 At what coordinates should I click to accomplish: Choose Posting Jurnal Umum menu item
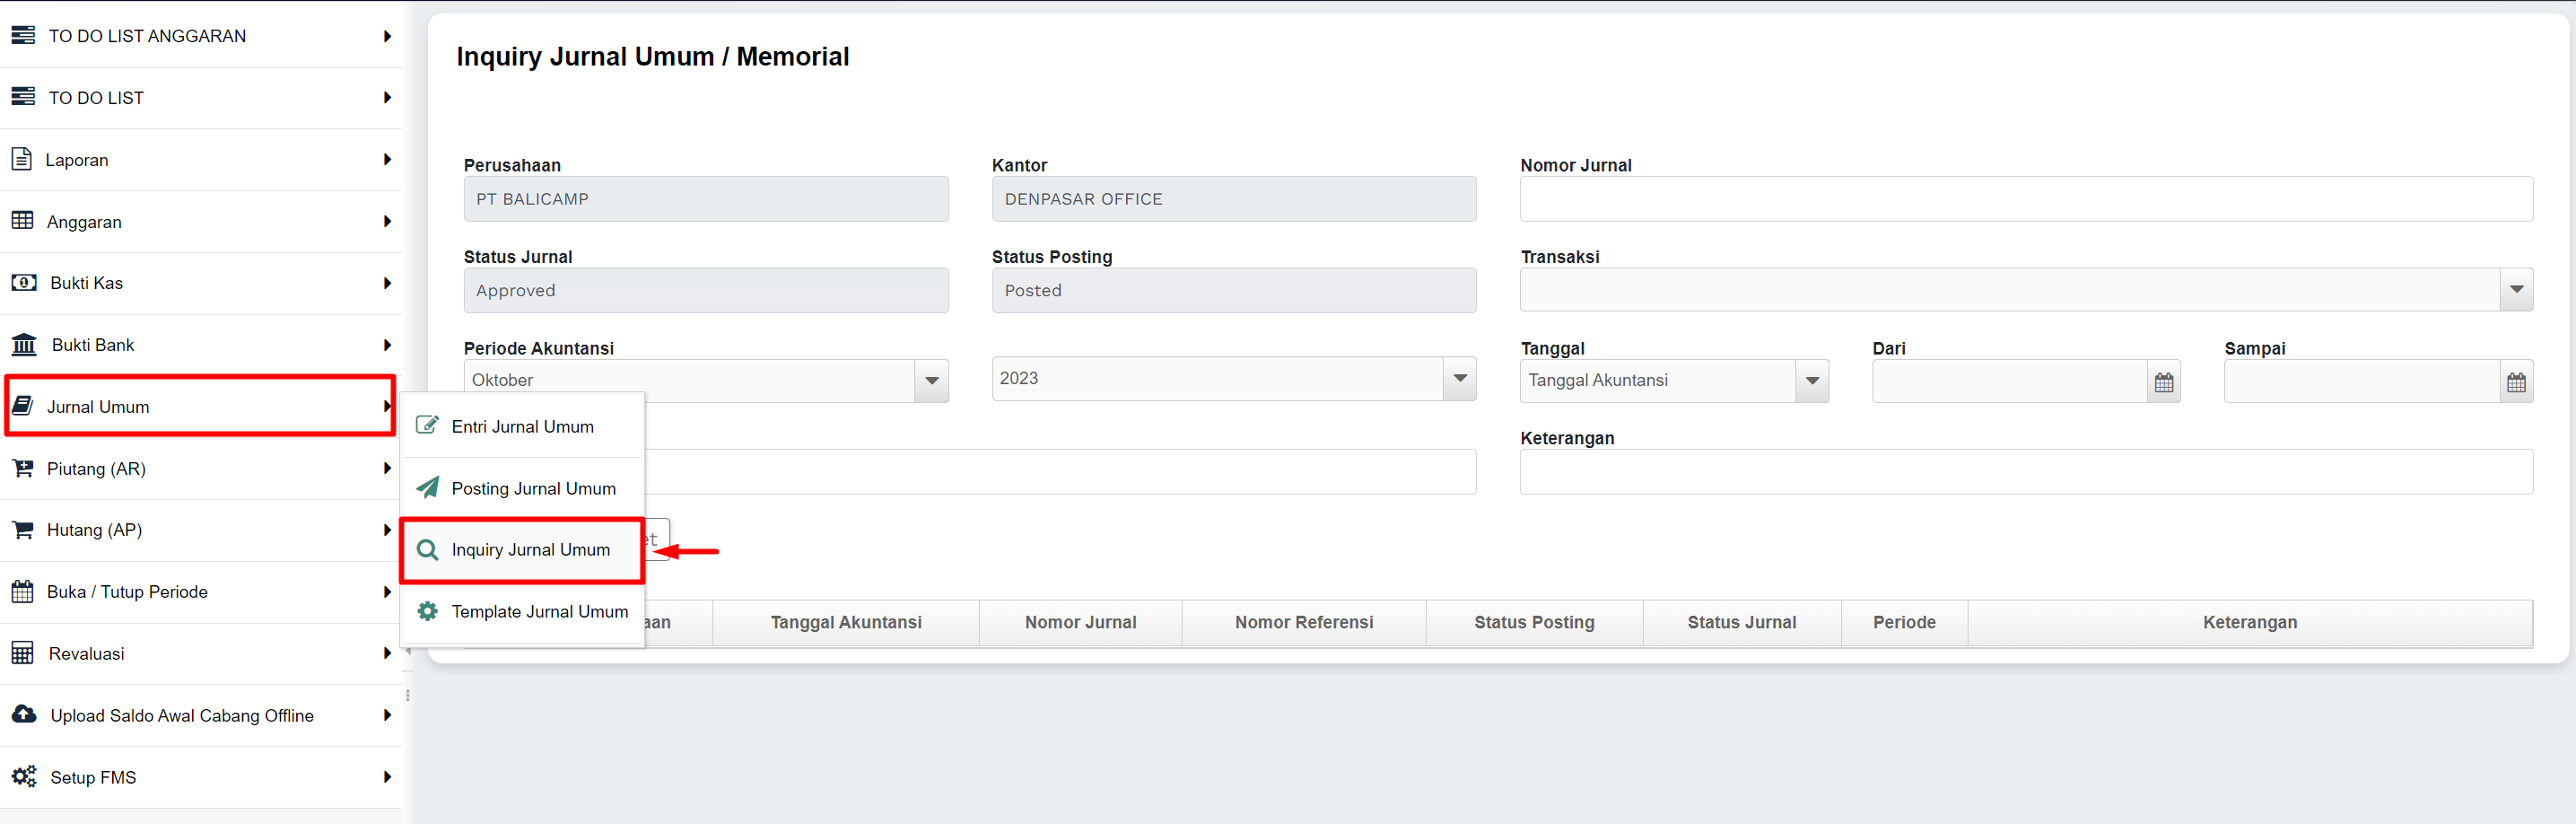point(533,489)
